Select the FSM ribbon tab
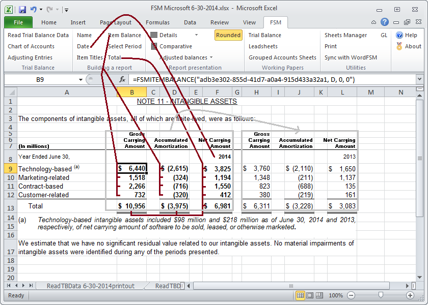 click(276, 22)
